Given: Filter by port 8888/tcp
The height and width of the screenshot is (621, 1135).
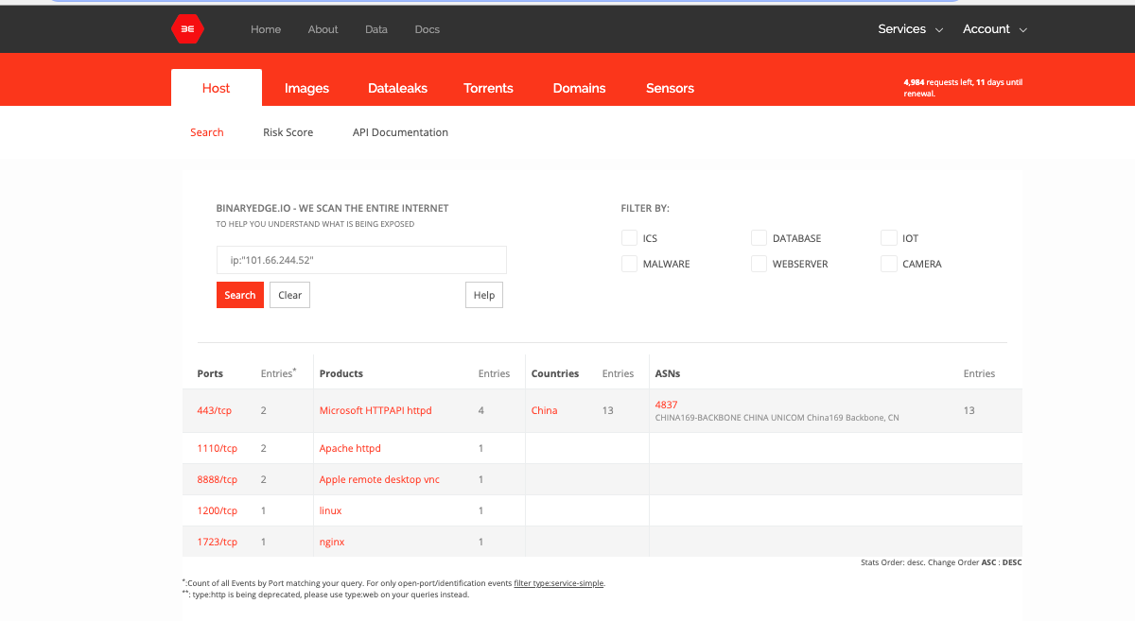Looking at the screenshot, I should tap(218, 479).
